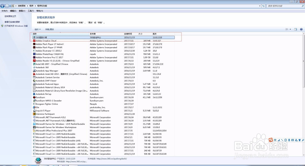Click the refresh icon beside address bar
The width and height of the screenshot is (305, 166).
pyautogui.click(x=264, y=6)
